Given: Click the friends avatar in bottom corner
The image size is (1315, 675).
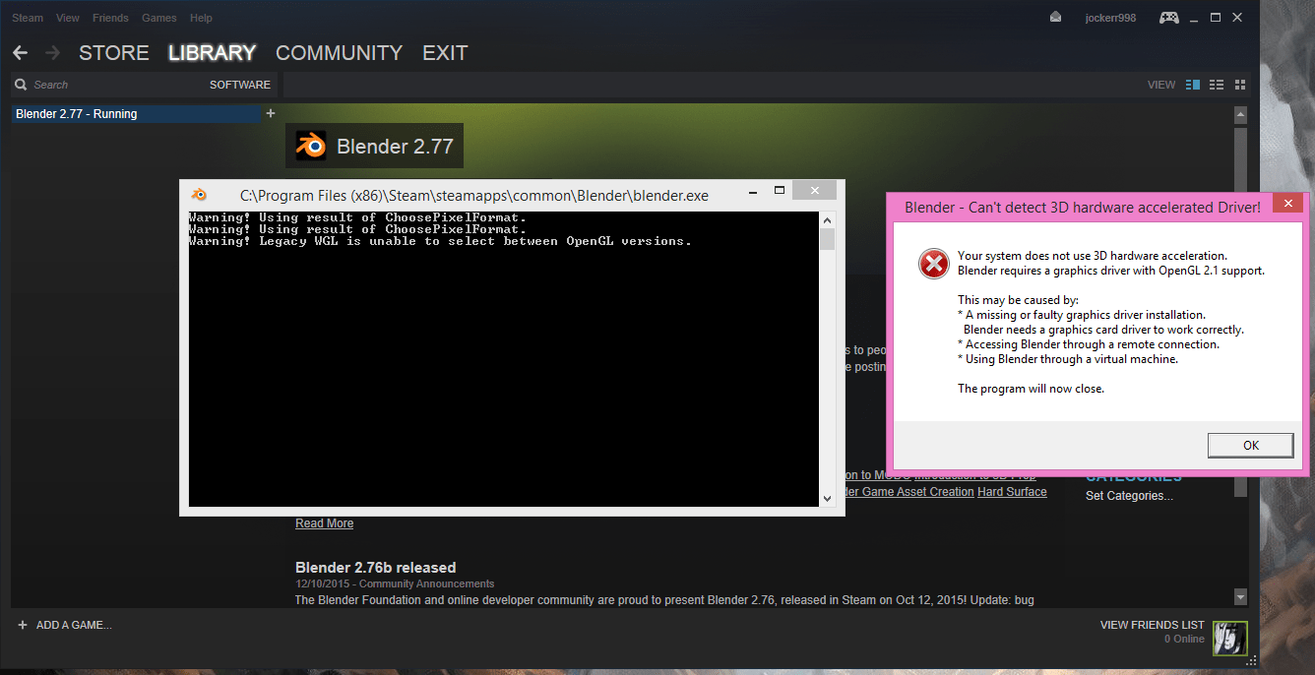Looking at the screenshot, I should pos(1230,638).
